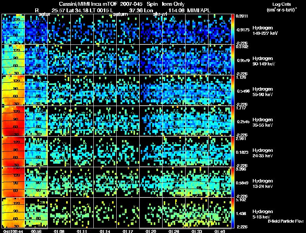Click the 01:14 time label
Screen dimensions: 306x233
point(105,231)
